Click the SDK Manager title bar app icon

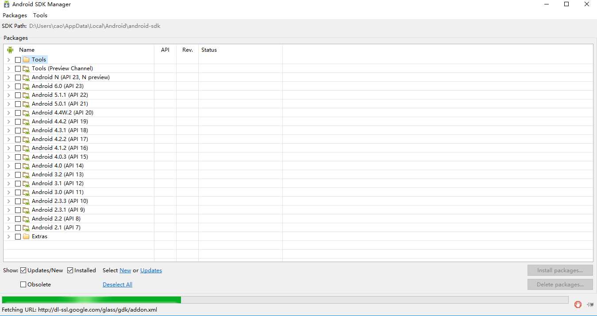6,4
